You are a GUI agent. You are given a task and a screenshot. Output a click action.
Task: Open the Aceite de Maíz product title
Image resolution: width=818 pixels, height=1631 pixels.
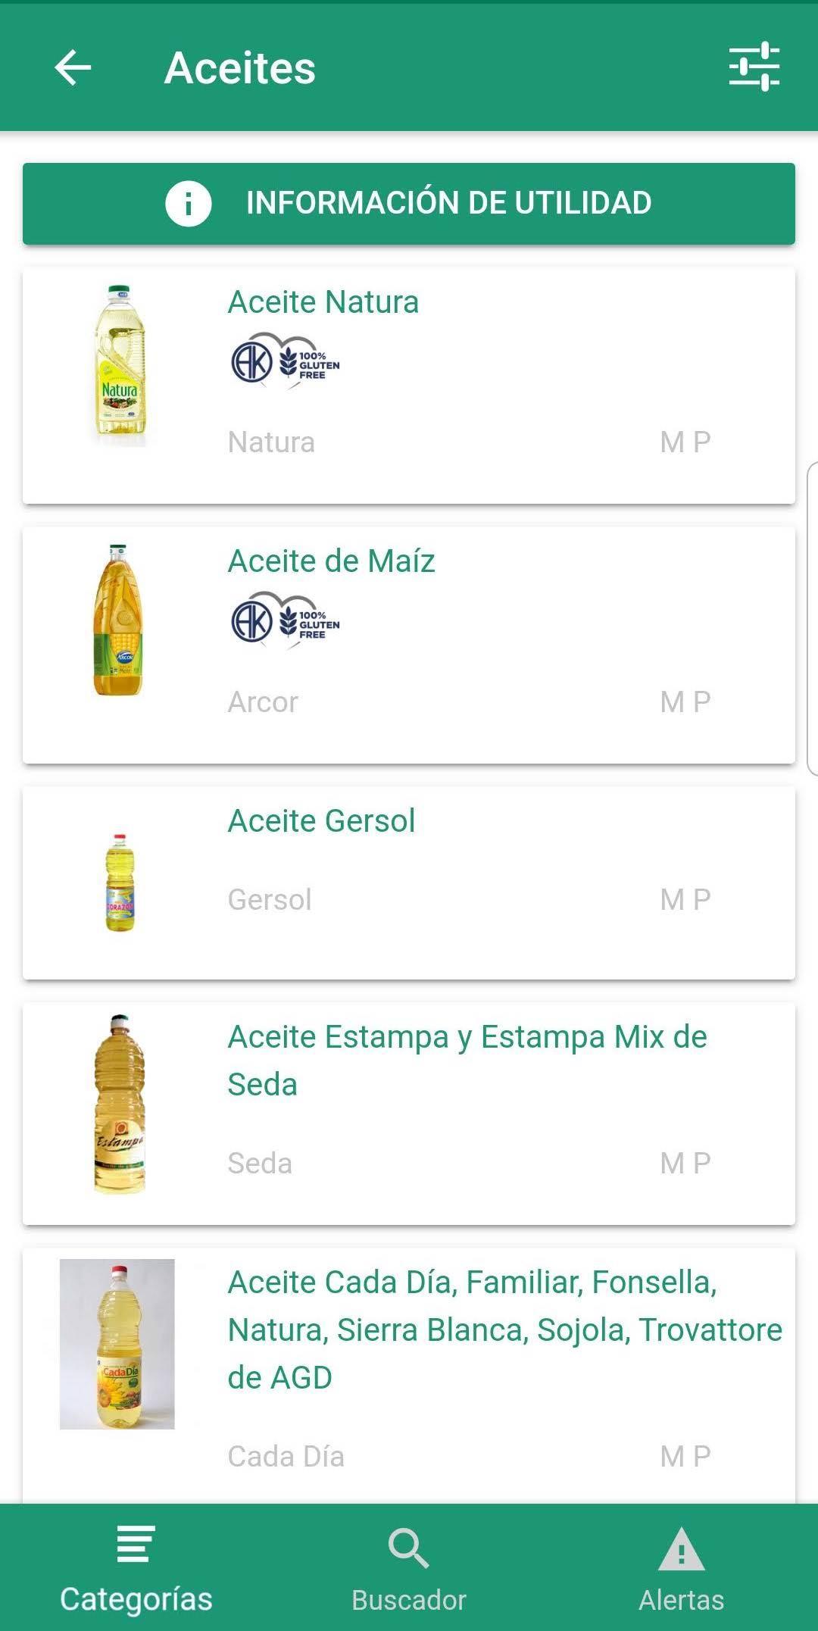pos(332,561)
